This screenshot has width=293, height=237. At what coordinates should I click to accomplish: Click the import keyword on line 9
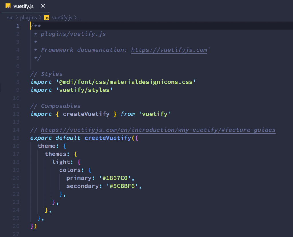click(x=41, y=90)
